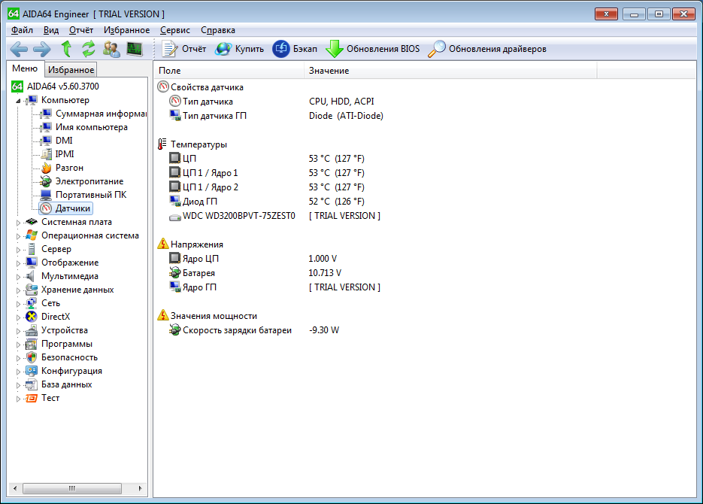
Task: Select the Батарея voltage row
Action: [256, 272]
